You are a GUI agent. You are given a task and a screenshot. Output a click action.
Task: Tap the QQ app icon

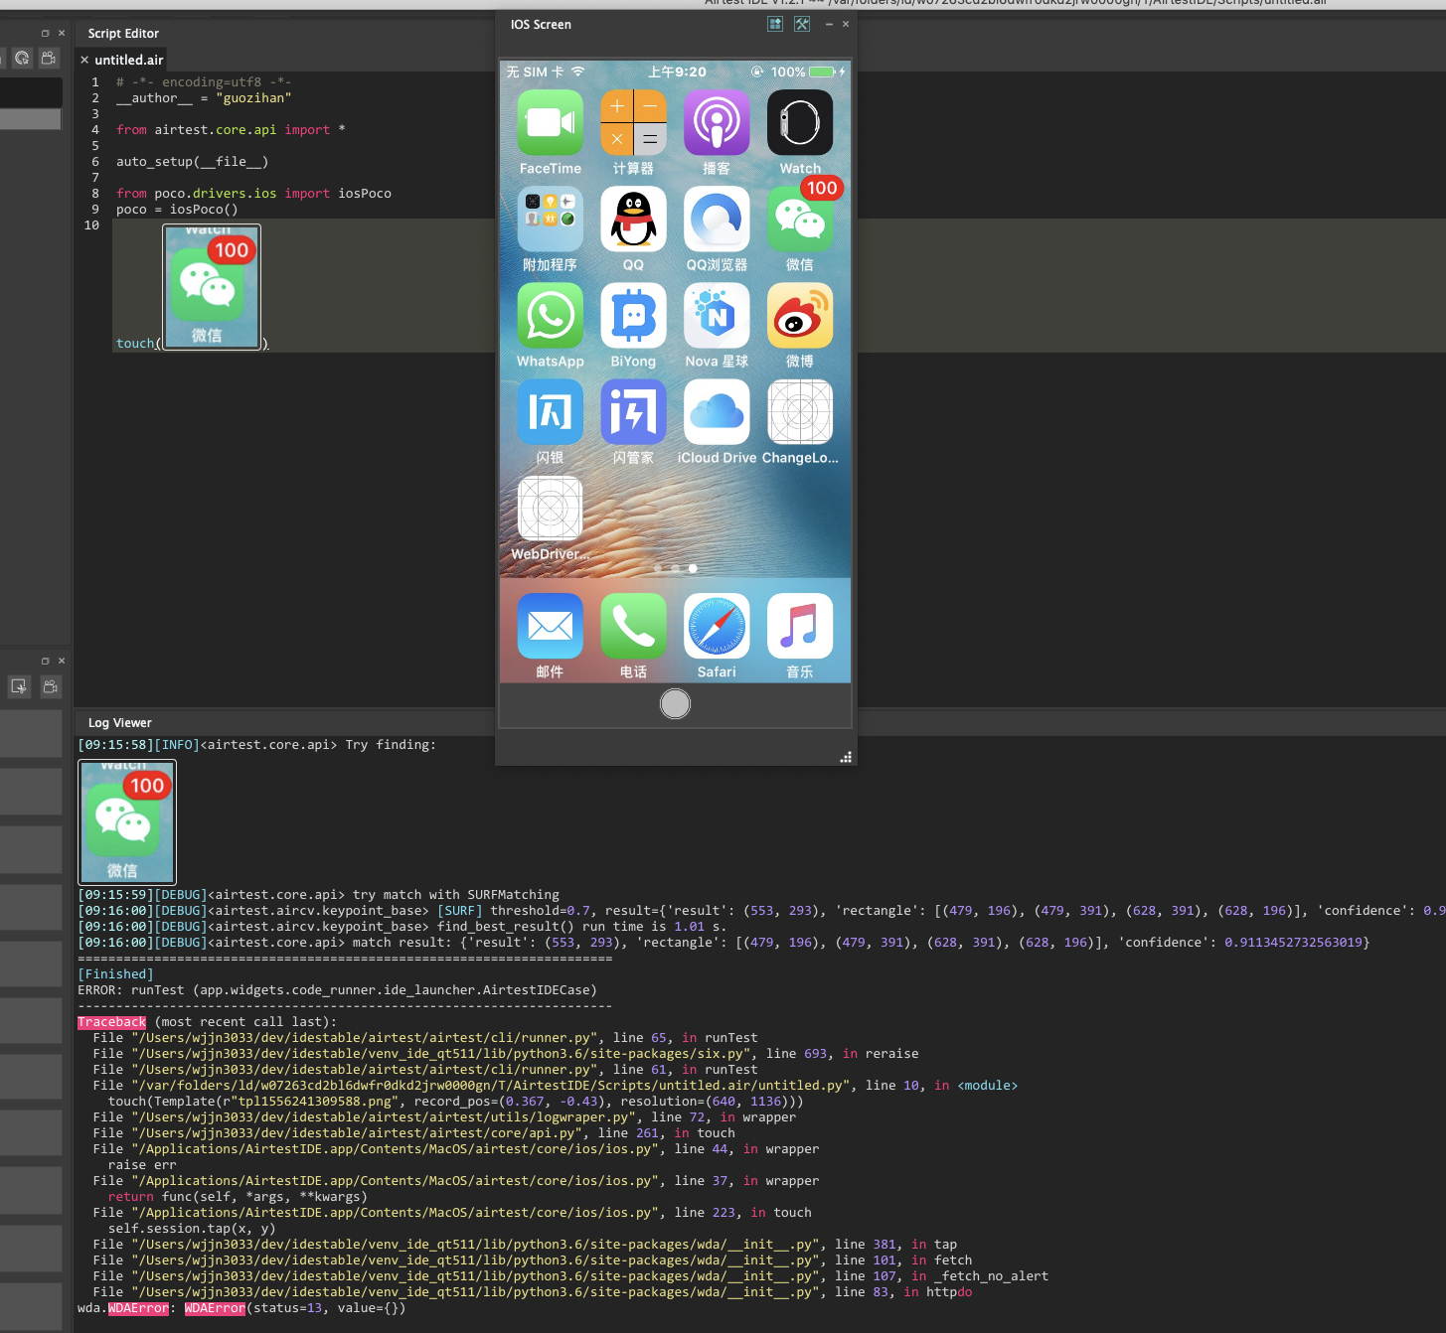633,221
